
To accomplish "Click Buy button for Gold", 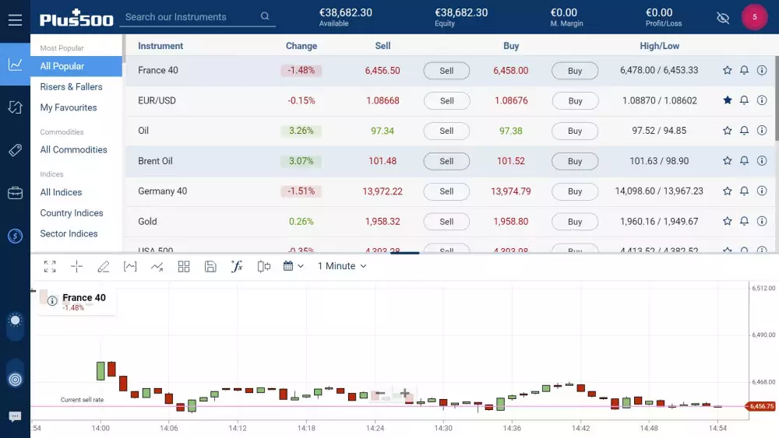I will [575, 222].
